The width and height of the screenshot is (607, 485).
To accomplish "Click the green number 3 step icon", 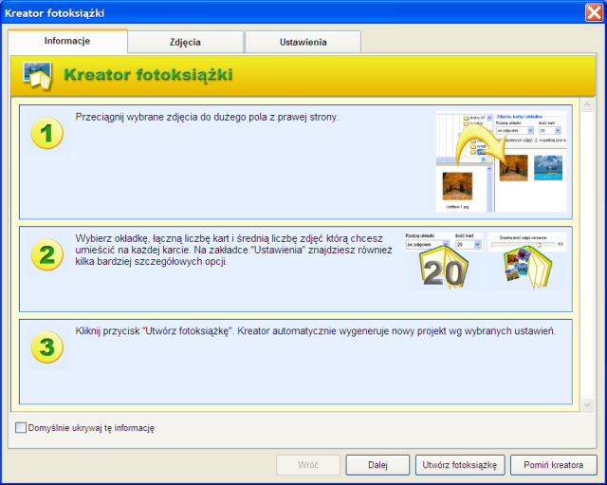I will click(x=46, y=348).
